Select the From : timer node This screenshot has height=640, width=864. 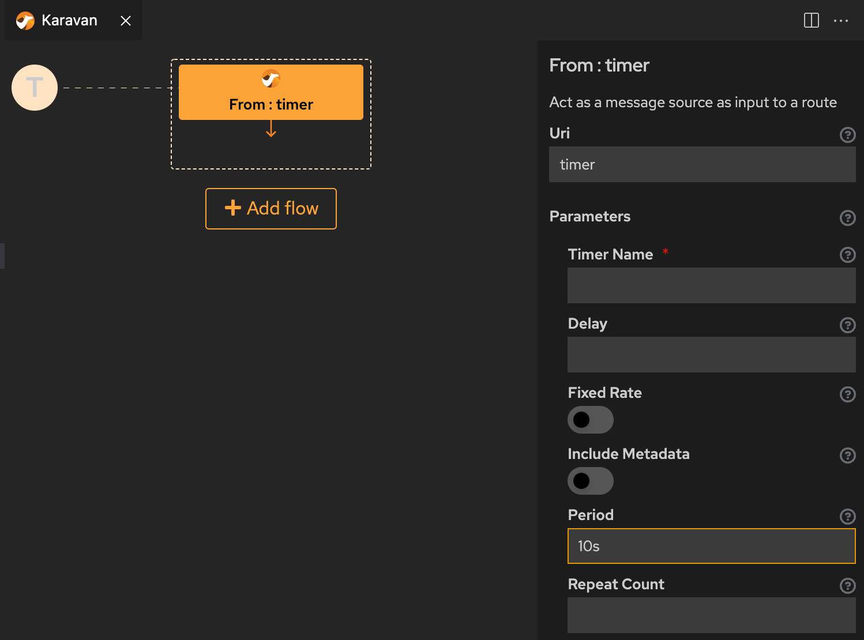tap(271, 92)
